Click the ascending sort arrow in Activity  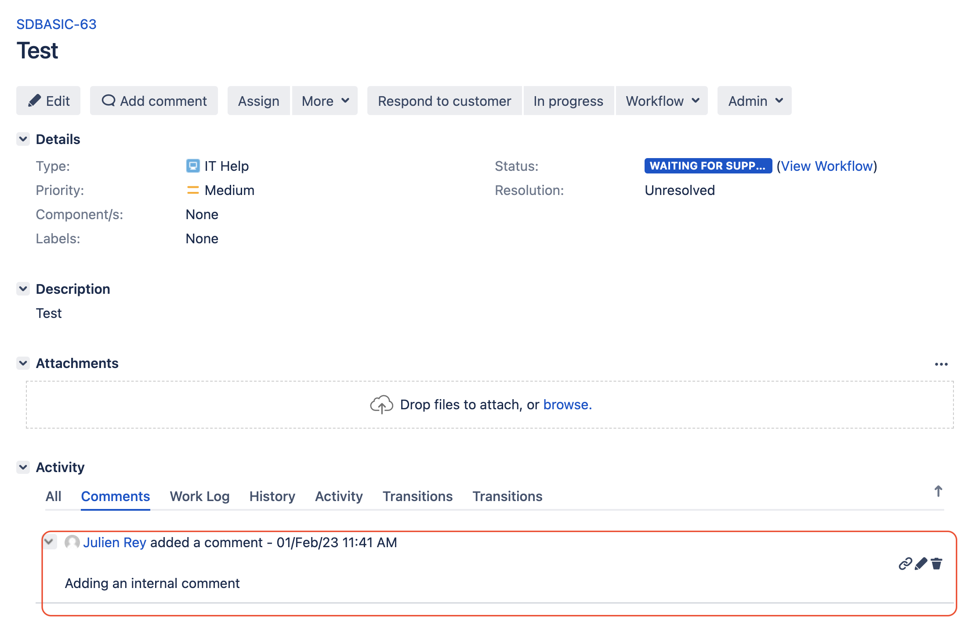coord(938,491)
